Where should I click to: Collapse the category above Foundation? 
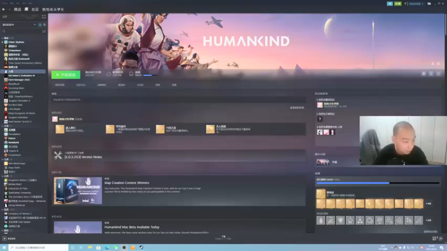pyautogui.click(x=3, y=126)
